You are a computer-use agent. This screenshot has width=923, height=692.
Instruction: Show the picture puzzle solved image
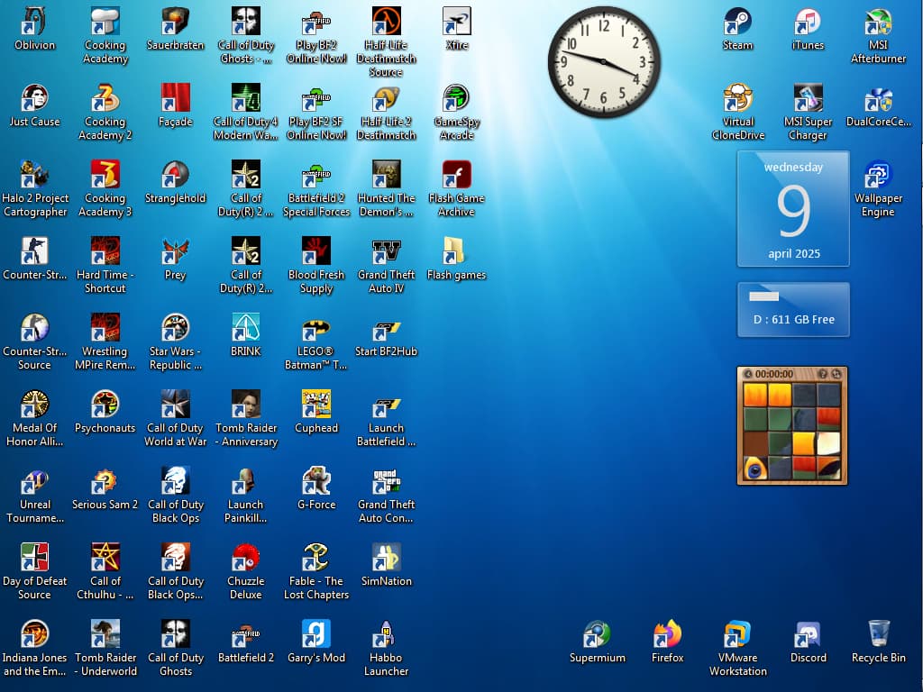coord(823,374)
